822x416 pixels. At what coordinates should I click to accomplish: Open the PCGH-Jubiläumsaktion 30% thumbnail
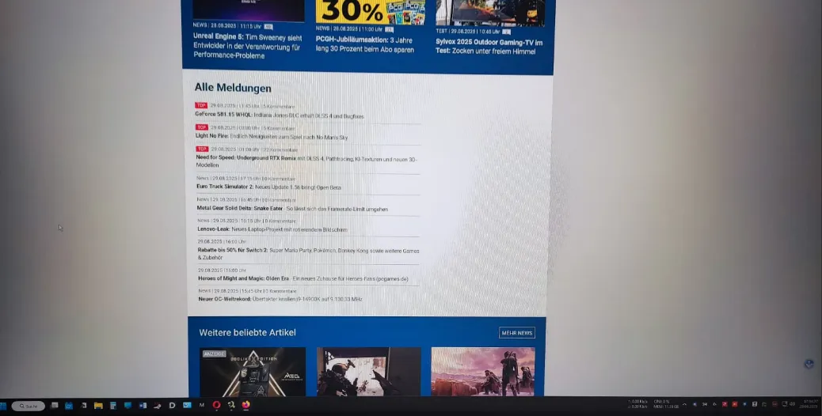370,11
